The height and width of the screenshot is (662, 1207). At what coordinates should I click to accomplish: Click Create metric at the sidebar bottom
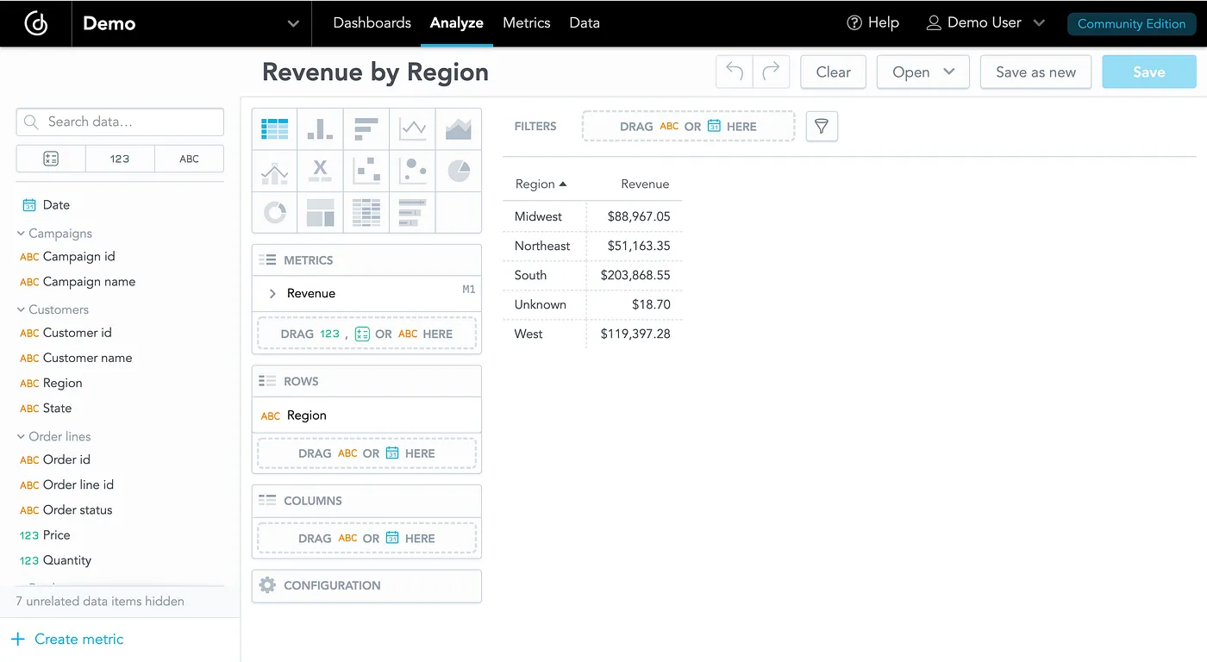[x=67, y=639]
